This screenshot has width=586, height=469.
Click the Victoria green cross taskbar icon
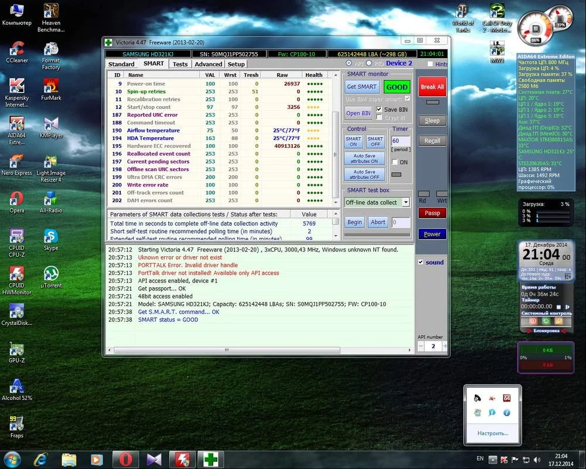click(210, 459)
